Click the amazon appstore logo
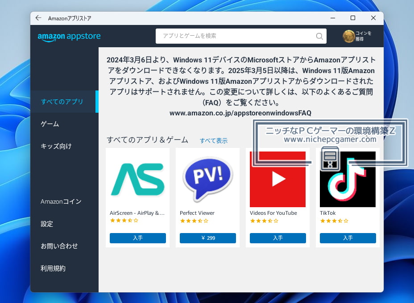The width and height of the screenshot is (414, 303). 69,37
